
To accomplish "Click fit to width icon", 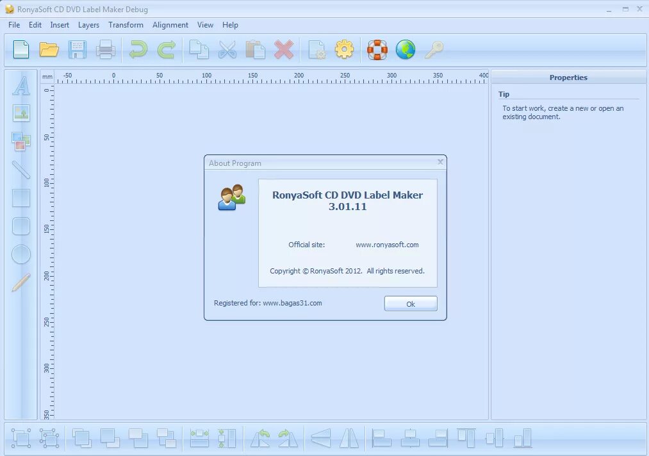I will click(199, 438).
